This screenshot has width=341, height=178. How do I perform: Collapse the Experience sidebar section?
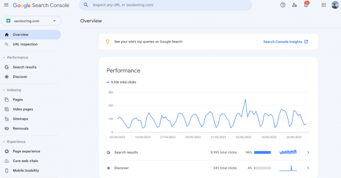click(x=4, y=141)
